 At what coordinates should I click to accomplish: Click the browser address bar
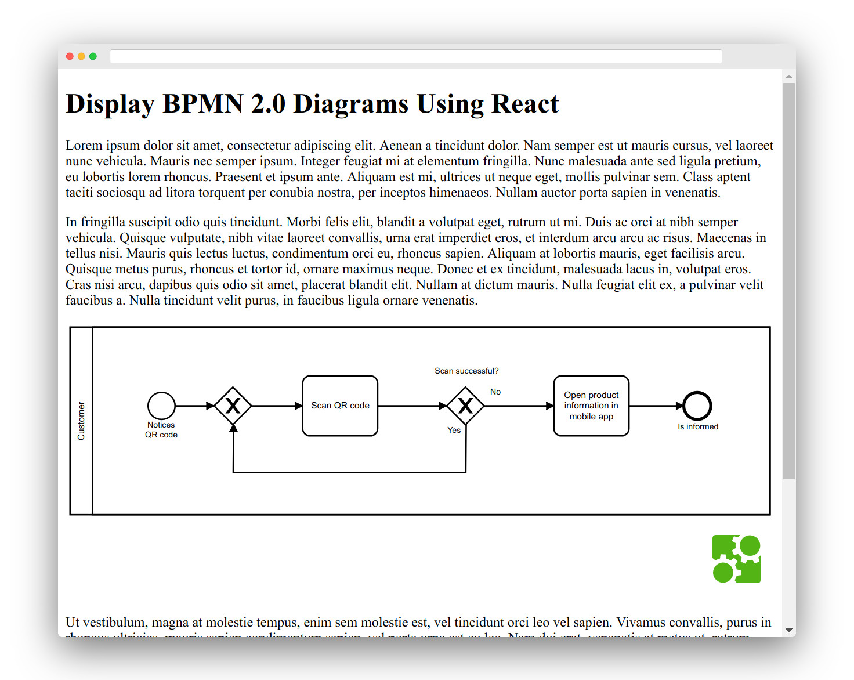[416, 56]
